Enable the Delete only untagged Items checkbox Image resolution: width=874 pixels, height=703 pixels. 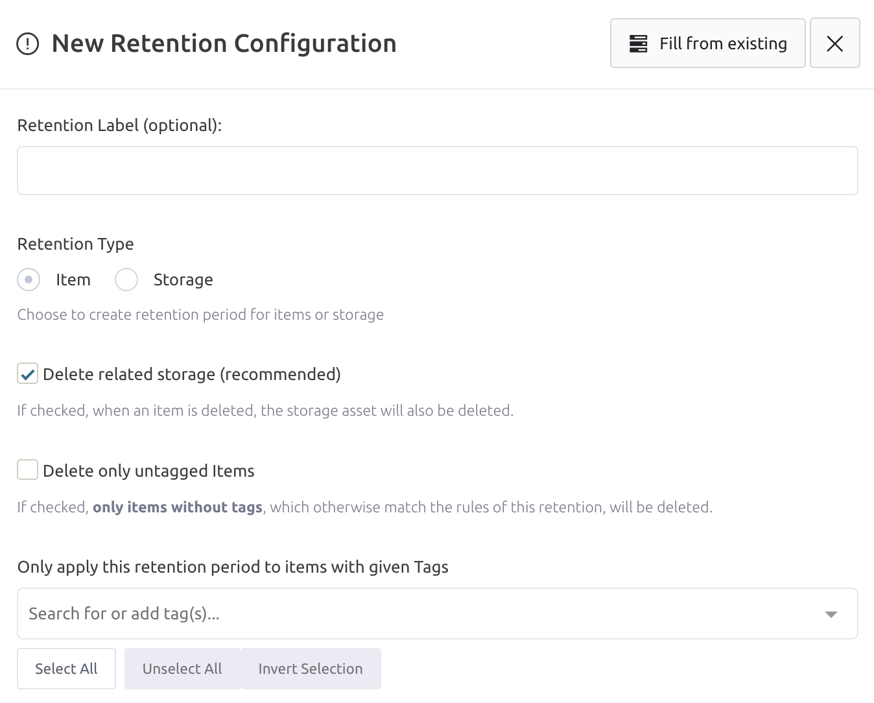click(x=27, y=470)
